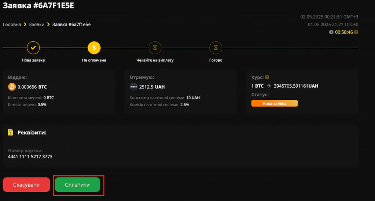Click Комісія платіжної системи: 2.5% text
Image resolution: width=375 pixels, height=201 pixels.
[159, 105]
